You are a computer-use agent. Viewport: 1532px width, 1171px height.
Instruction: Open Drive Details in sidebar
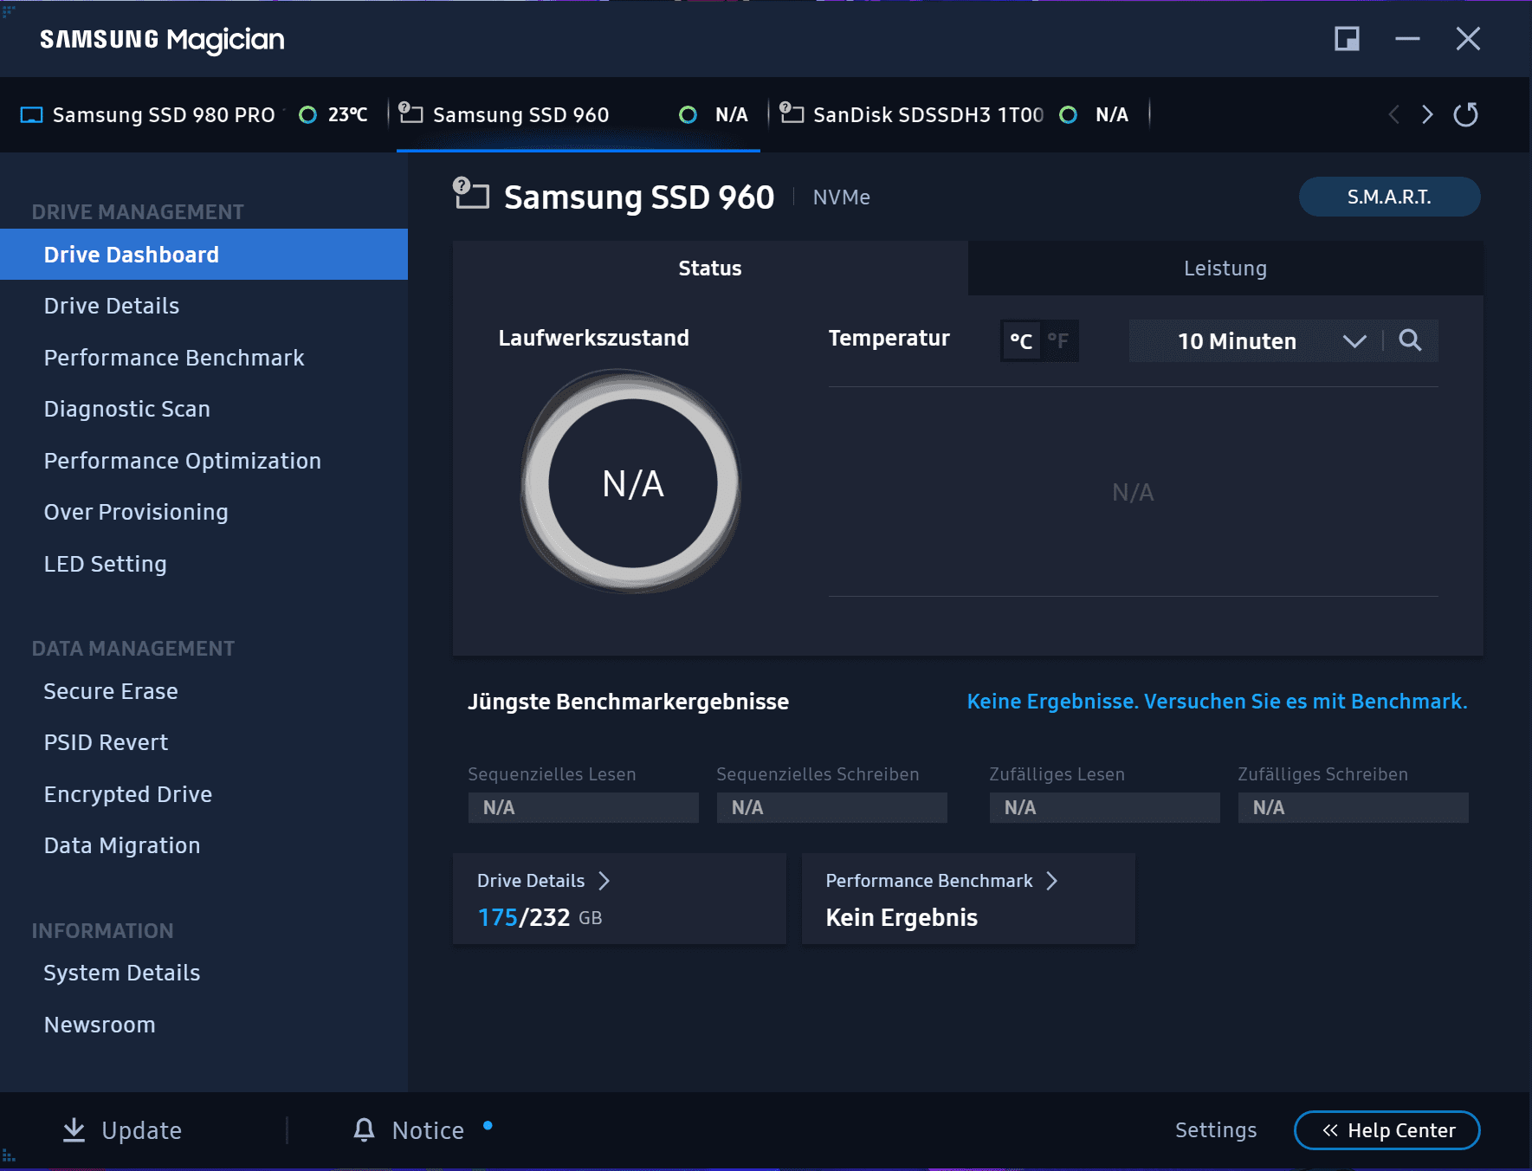click(x=204, y=306)
